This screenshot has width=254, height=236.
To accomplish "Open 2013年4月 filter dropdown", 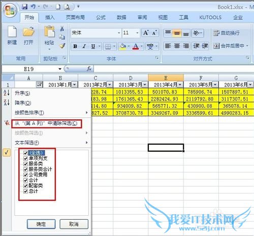I will click(180, 84).
